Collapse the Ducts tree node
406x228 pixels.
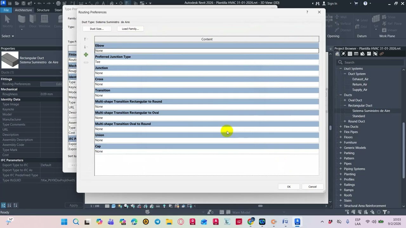click(x=341, y=95)
